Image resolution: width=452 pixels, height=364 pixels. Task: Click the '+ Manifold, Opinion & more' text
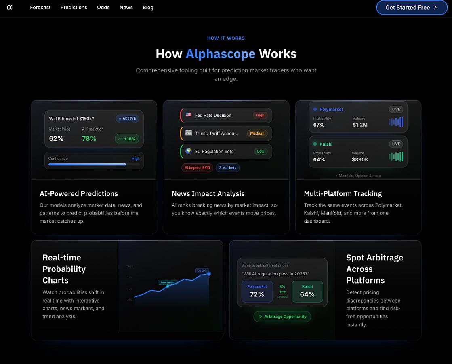point(358,176)
